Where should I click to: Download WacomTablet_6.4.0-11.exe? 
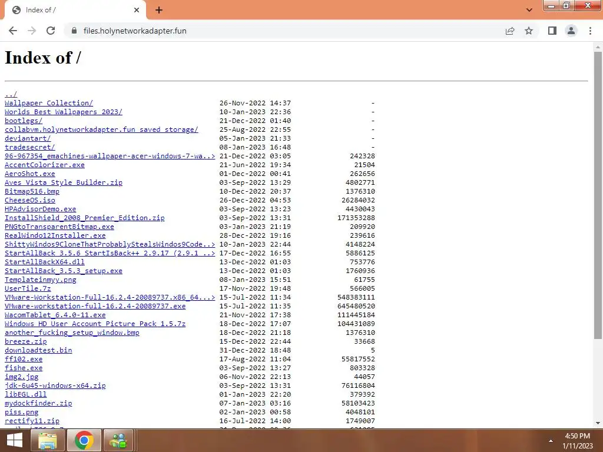(55, 315)
